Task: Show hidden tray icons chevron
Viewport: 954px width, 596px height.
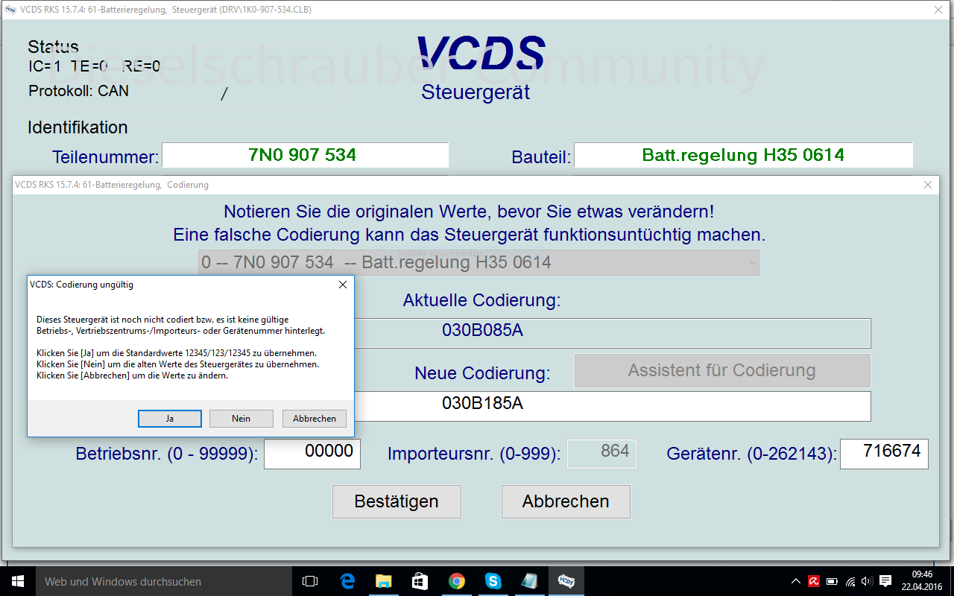Action: 797,581
